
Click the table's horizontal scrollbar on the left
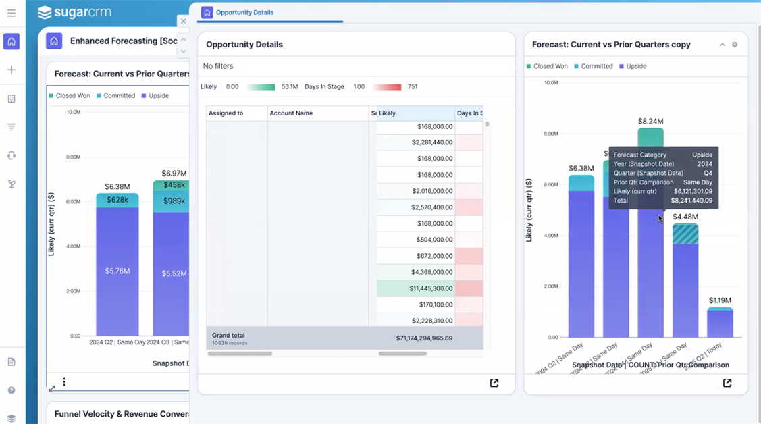click(x=240, y=353)
